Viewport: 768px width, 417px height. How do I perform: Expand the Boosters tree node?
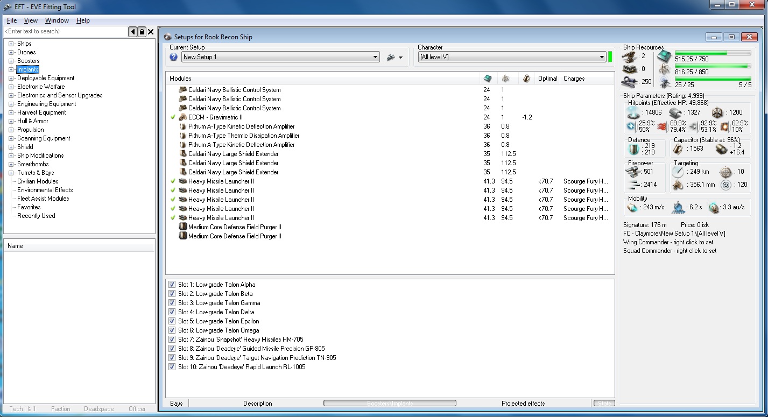click(11, 61)
